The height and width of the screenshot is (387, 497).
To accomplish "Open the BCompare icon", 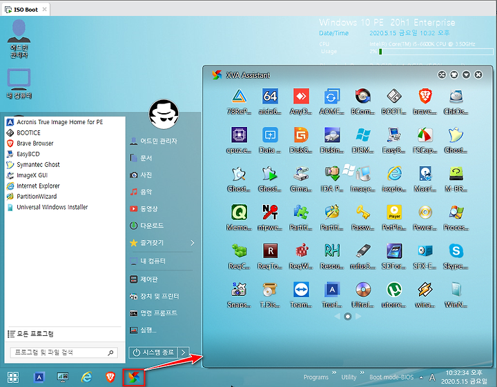I will pyautogui.click(x=363, y=96).
